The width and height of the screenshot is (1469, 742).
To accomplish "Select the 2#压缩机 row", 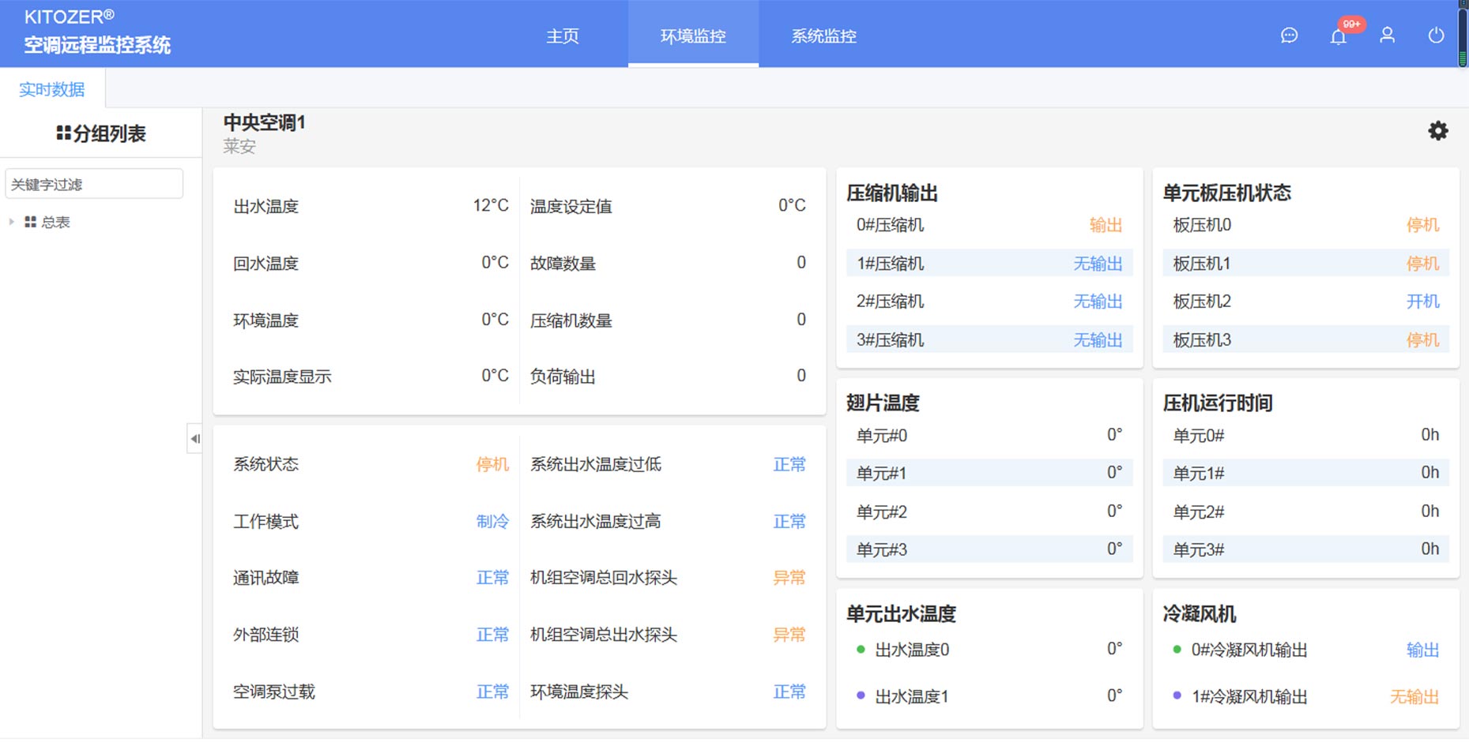I will [989, 302].
